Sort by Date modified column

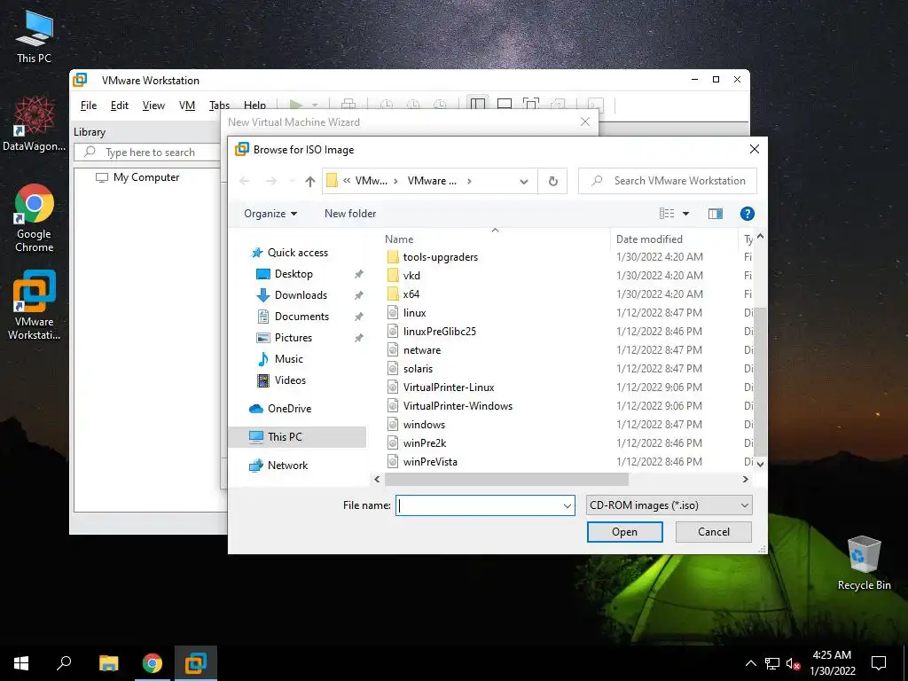pos(649,239)
